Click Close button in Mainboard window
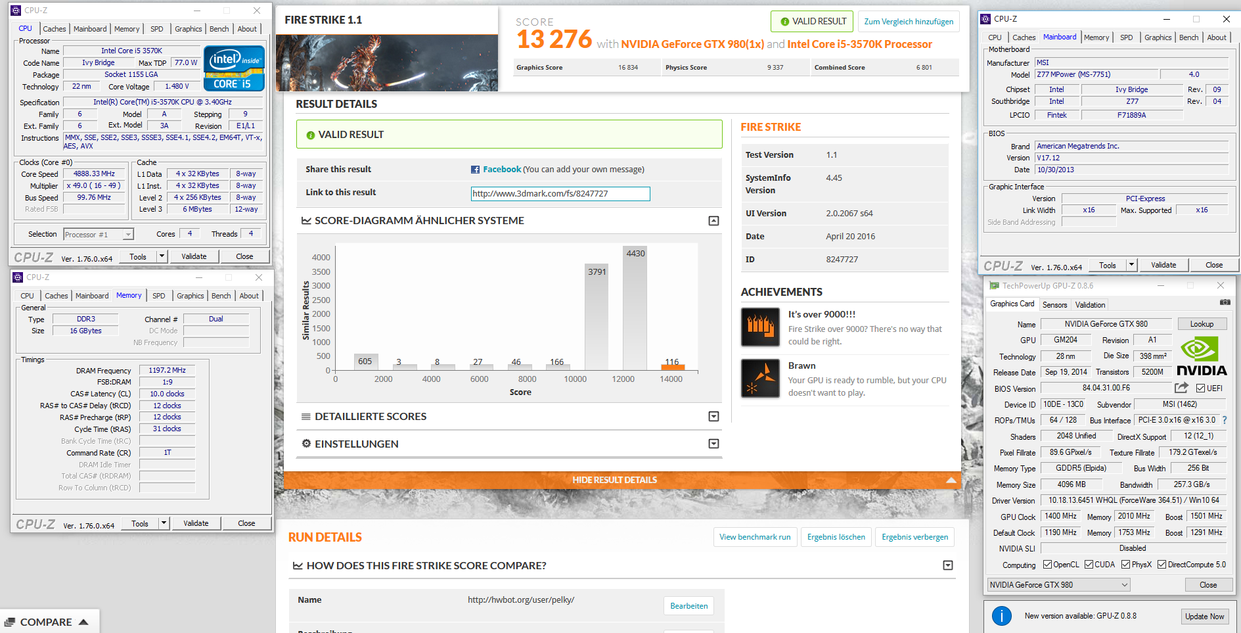 [x=1213, y=265]
